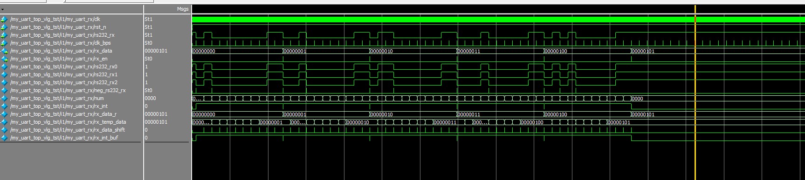Select the my_uart_rx/rs232_rx2 signal name

(63, 82)
